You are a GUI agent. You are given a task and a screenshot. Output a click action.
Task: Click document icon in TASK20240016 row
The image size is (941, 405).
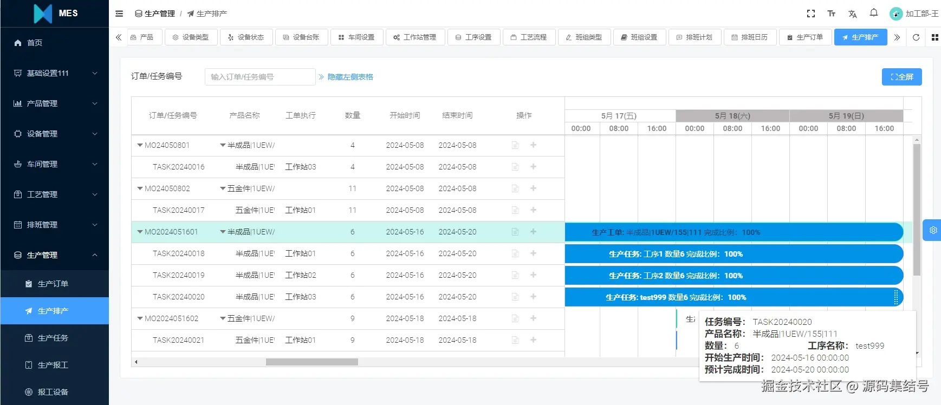point(515,167)
